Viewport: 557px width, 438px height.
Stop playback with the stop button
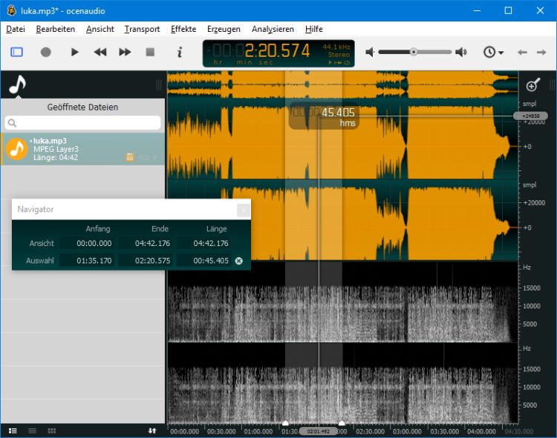click(x=150, y=52)
